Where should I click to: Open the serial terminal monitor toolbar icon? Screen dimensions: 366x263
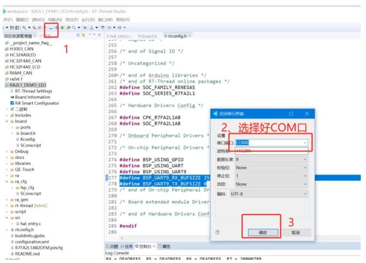point(51,28)
